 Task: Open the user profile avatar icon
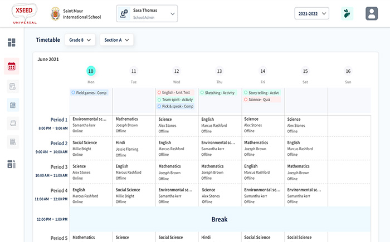[x=372, y=13]
